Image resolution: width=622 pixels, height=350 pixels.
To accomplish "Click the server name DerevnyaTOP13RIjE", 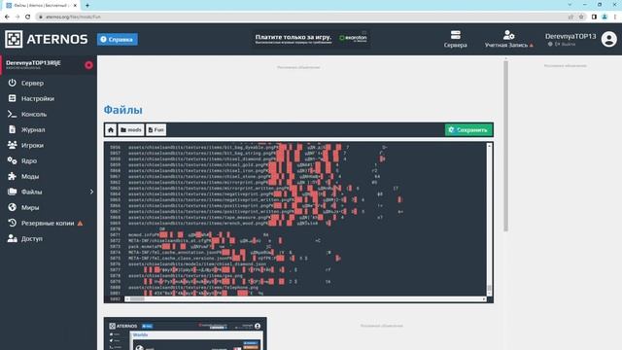I will [34, 62].
